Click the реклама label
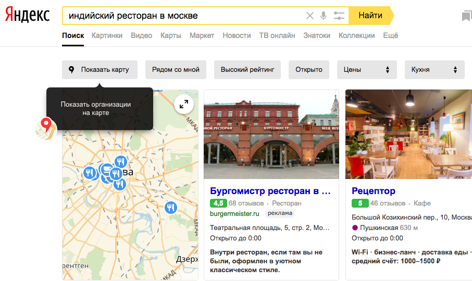The image size is (472, 281). coord(280,213)
